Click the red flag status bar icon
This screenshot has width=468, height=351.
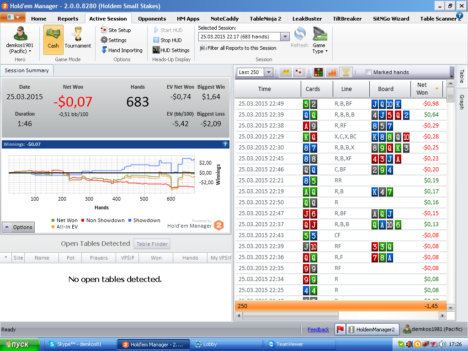pos(340,329)
